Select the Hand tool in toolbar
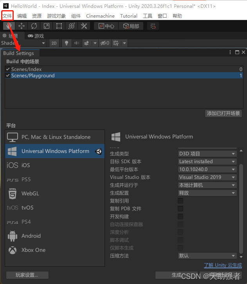Viewport: 247px width, 284px height. click(9, 26)
